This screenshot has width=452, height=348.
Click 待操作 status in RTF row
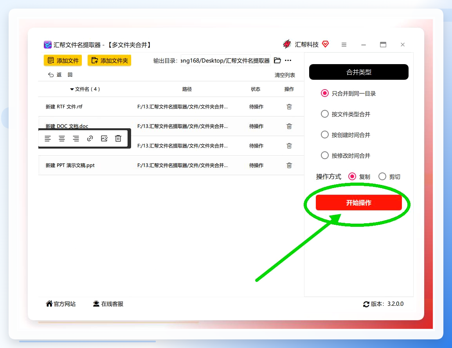click(256, 107)
